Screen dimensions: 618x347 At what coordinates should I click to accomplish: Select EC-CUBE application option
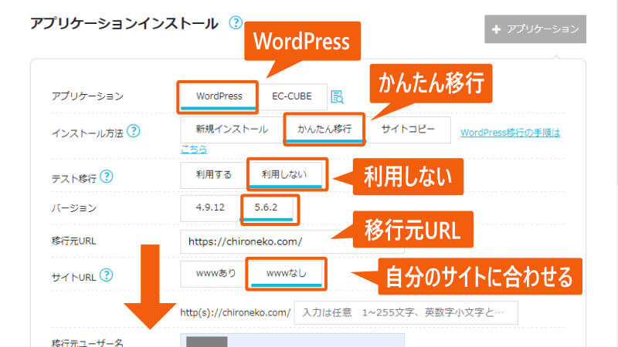[x=292, y=96]
